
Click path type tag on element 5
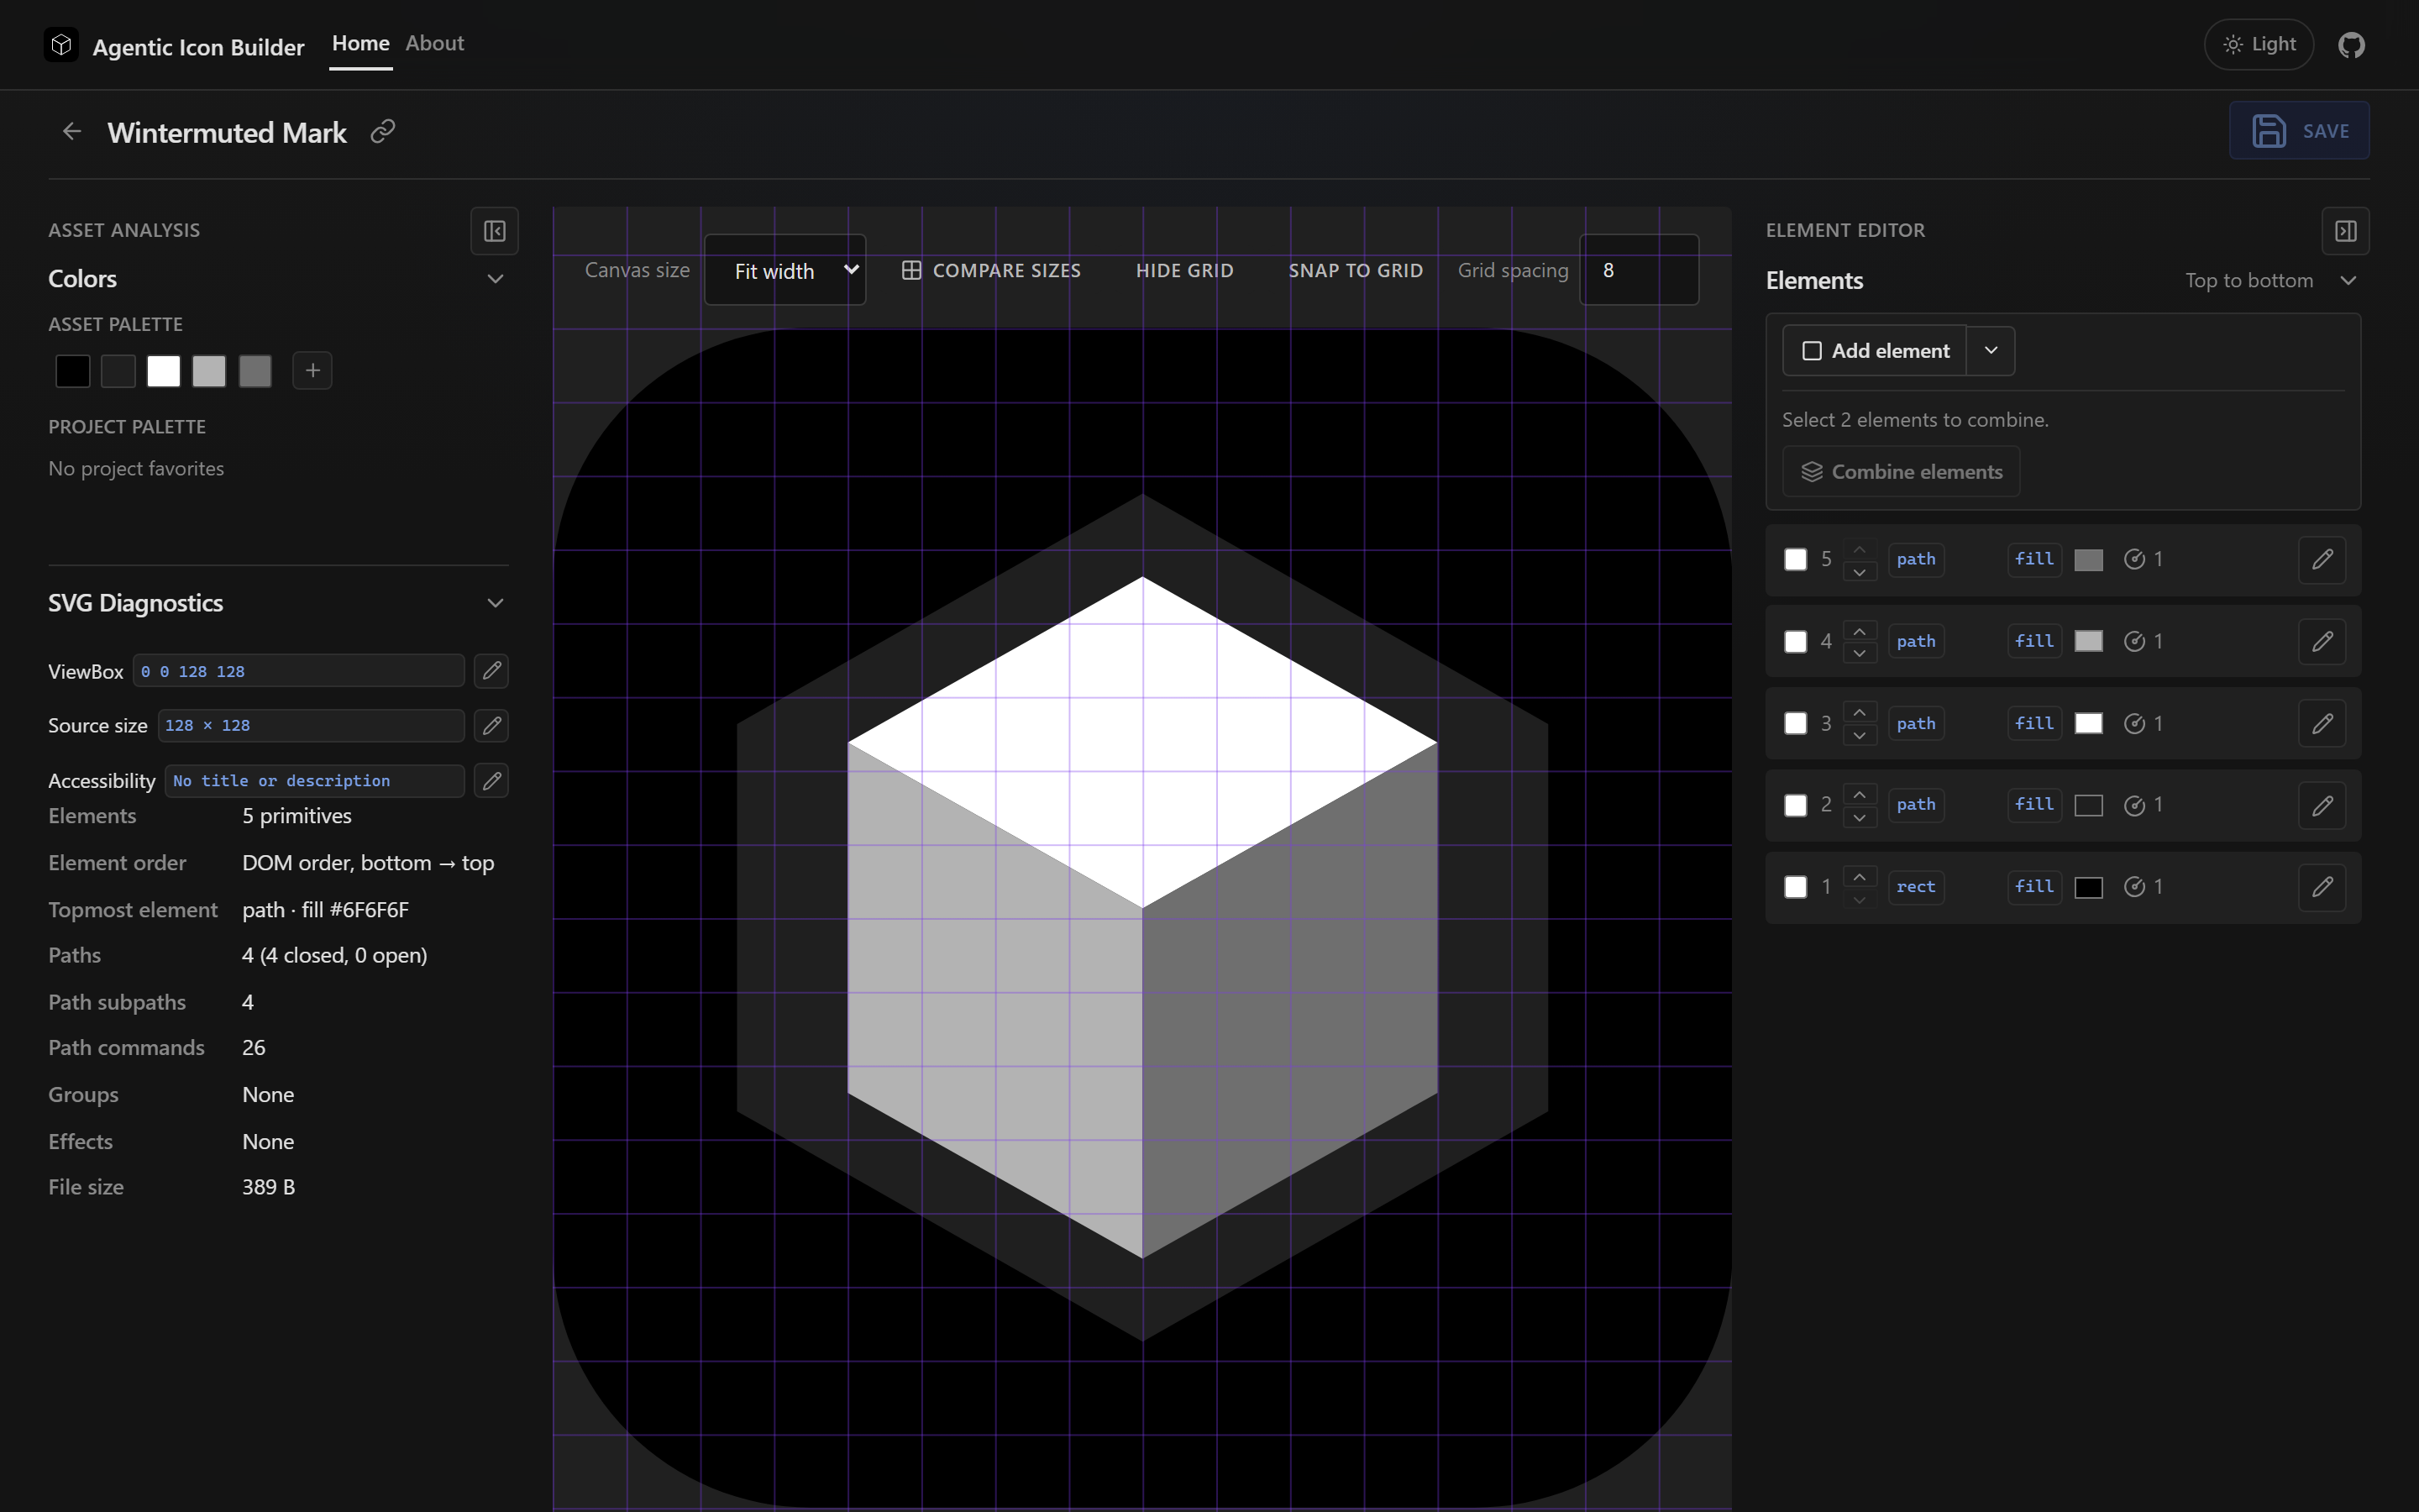(1915, 559)
